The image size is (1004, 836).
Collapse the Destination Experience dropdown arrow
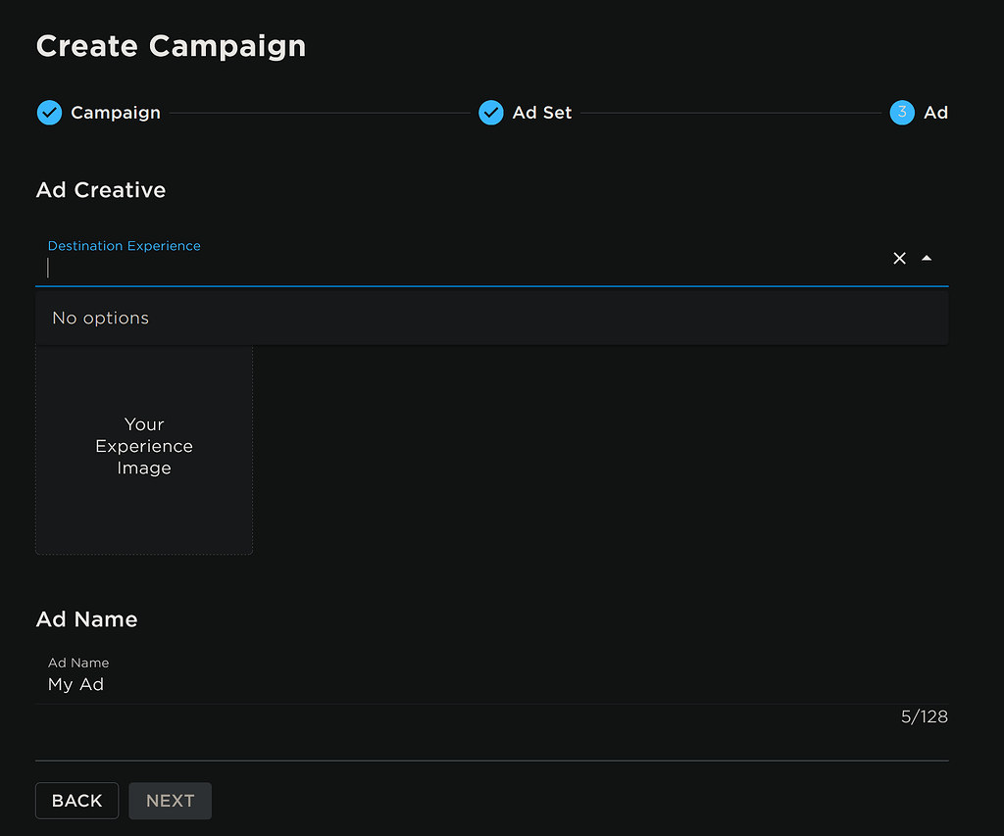tap(927, 258)
